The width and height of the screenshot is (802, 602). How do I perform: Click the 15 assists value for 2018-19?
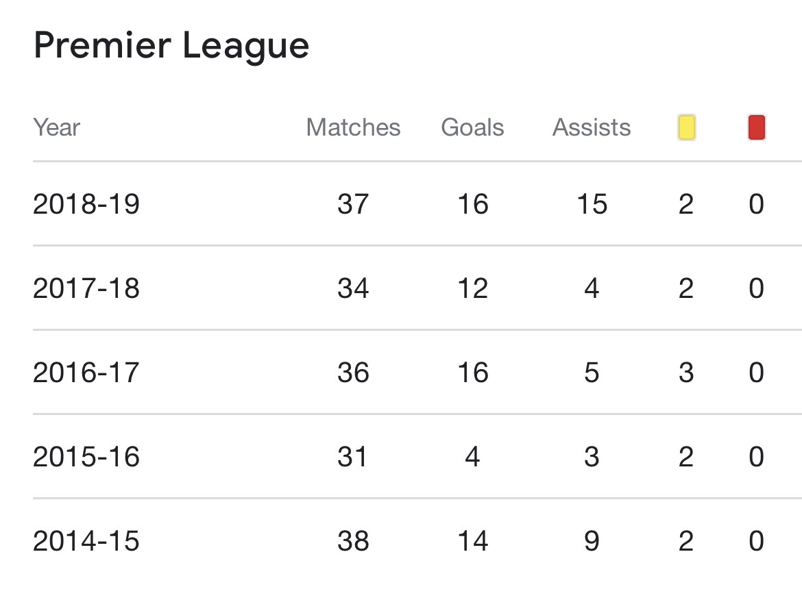(592, 204)
